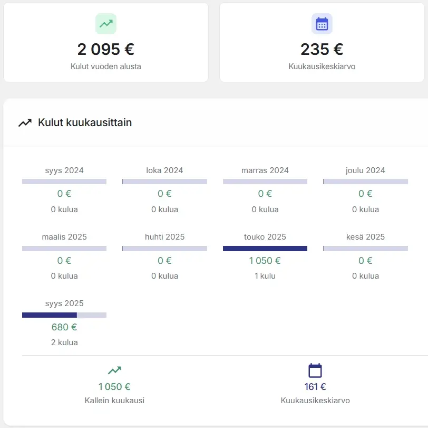Click the 235 € Kuukausikeskiarvo value

pyautogui.click(x=322, y=49)
